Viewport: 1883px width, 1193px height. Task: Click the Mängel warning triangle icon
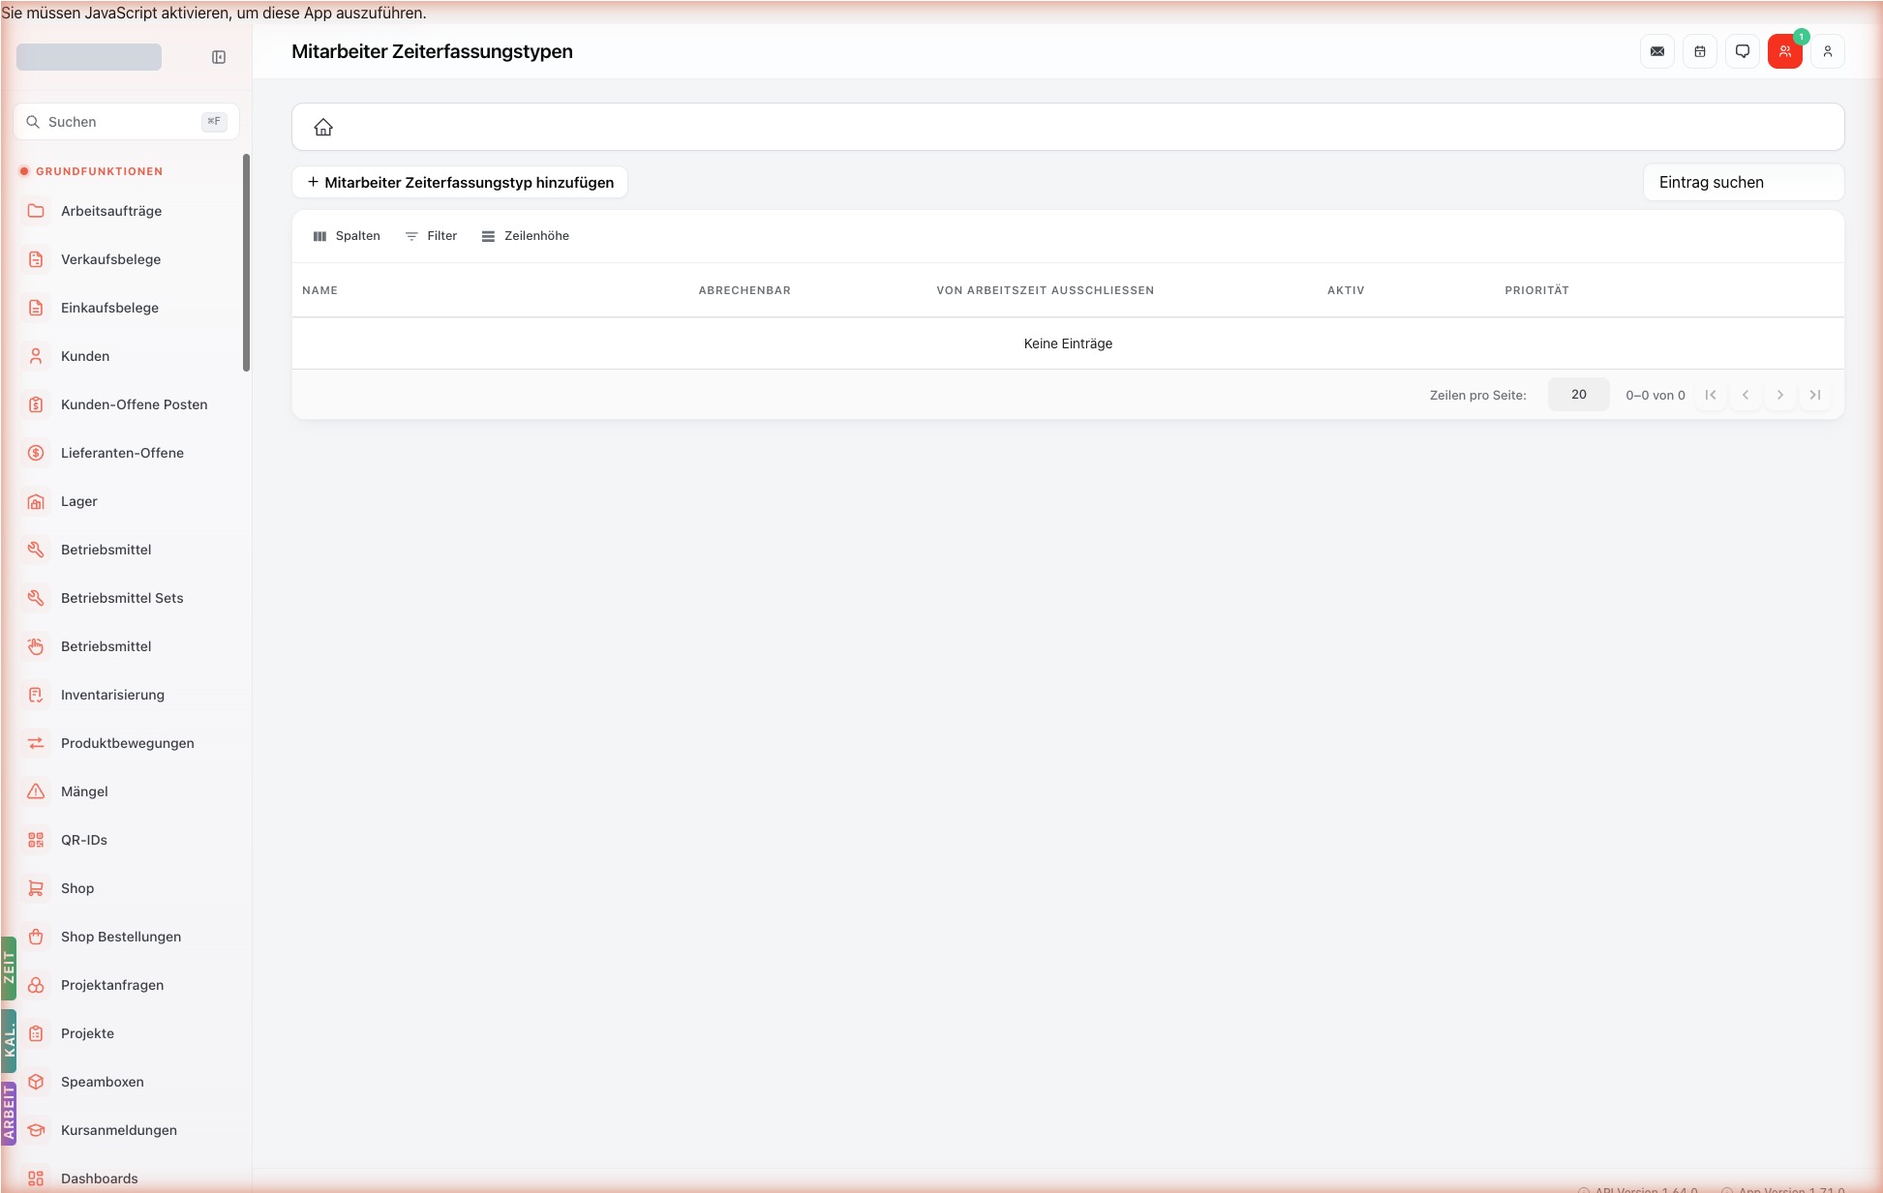[x=36, y=791]
